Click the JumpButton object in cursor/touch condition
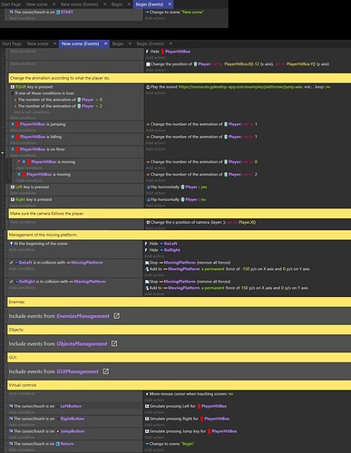351x453 pixels. click(73, 431)
